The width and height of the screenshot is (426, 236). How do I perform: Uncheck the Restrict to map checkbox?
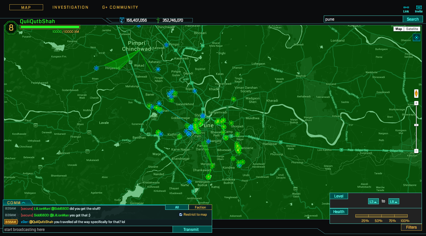(181, 215)
